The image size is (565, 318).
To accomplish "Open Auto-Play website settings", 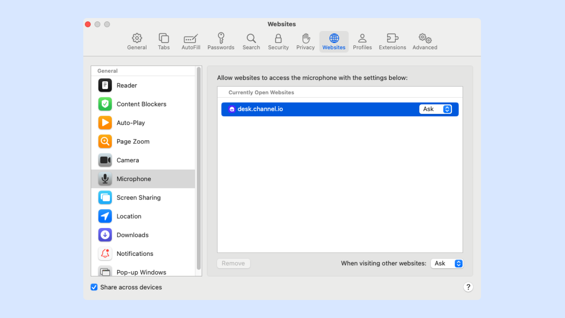I will pyautogui.click(x=130, y=123).
